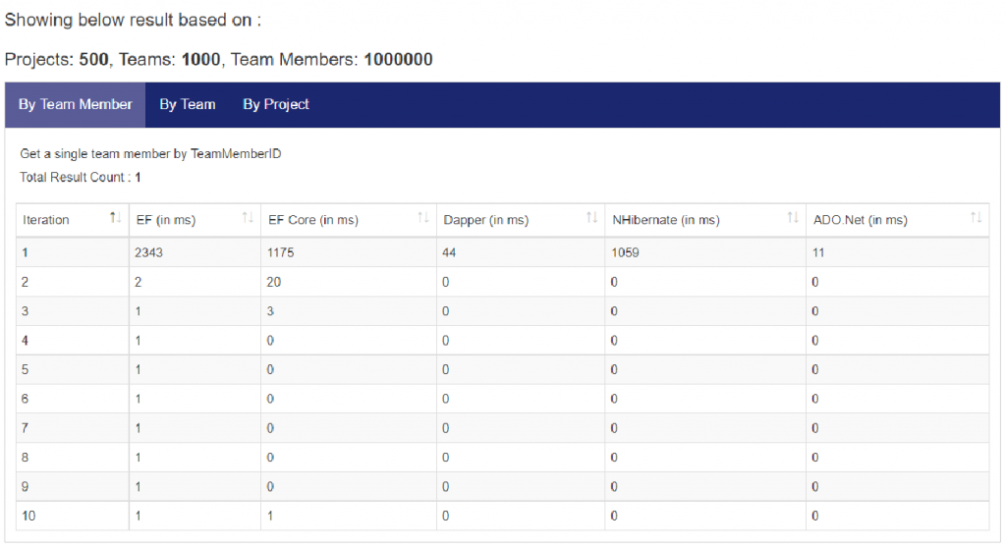Click 'Get a single team member by TeamMemberID'
This screenshot has width=1006, height=547.
(150, 154)
